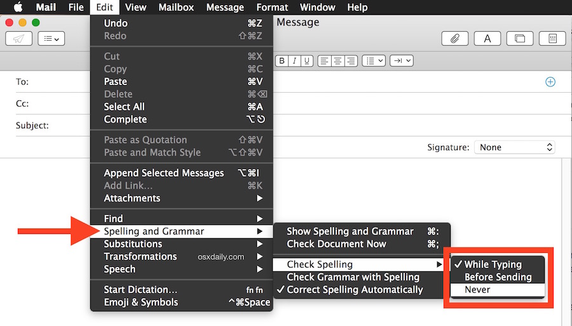Screen dimensions: 572x326
Task: Expand the Attachments submenu
Action: tap(182, 198)
